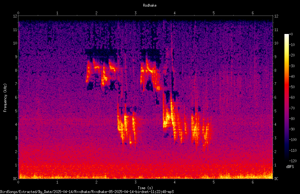Screen dimensions: 300x194
Task: Click the bright call near 8 kHz at 2 seconds
Action: click(97, 67)
